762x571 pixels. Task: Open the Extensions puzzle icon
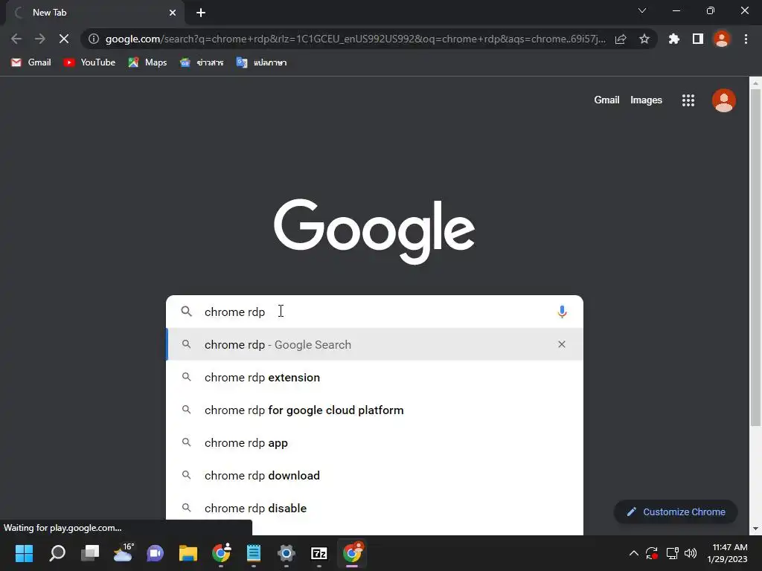pyautogui.click(x=674, y=39)
